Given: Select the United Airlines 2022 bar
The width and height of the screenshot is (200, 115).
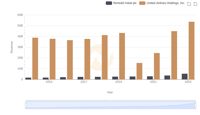Looking at the screenshot, I should (174, 55).
